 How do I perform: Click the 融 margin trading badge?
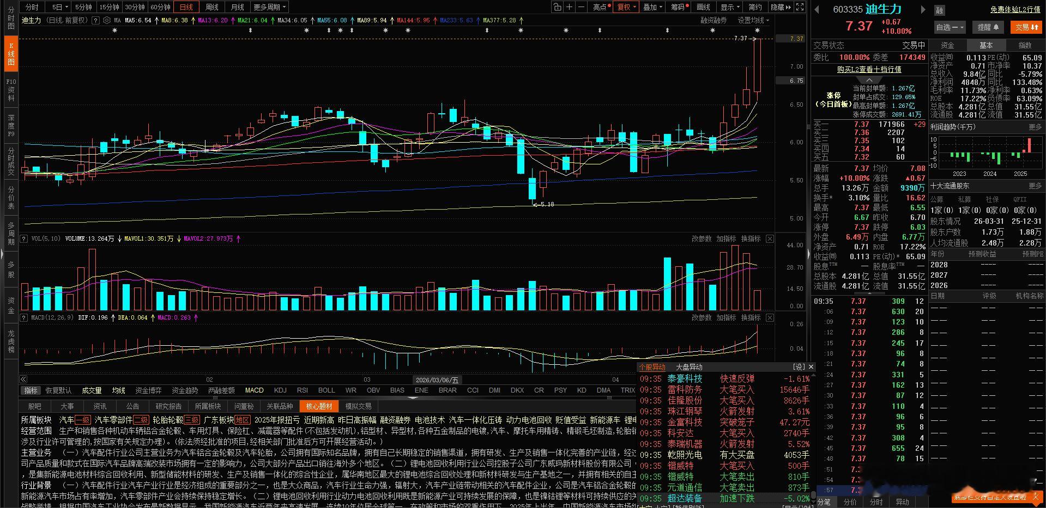[940, 10]
